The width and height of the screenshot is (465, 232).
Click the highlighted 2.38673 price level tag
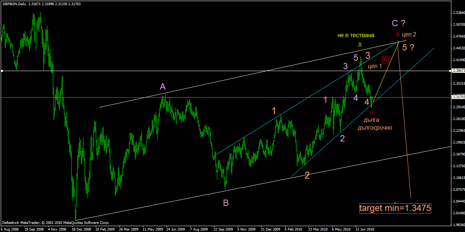point(458,70)
